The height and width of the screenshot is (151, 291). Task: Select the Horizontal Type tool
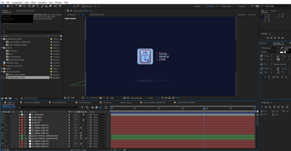pos(37,6)
